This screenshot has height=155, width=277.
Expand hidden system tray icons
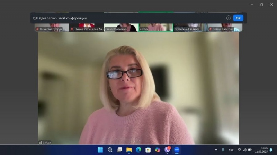[x=216, y=150]
